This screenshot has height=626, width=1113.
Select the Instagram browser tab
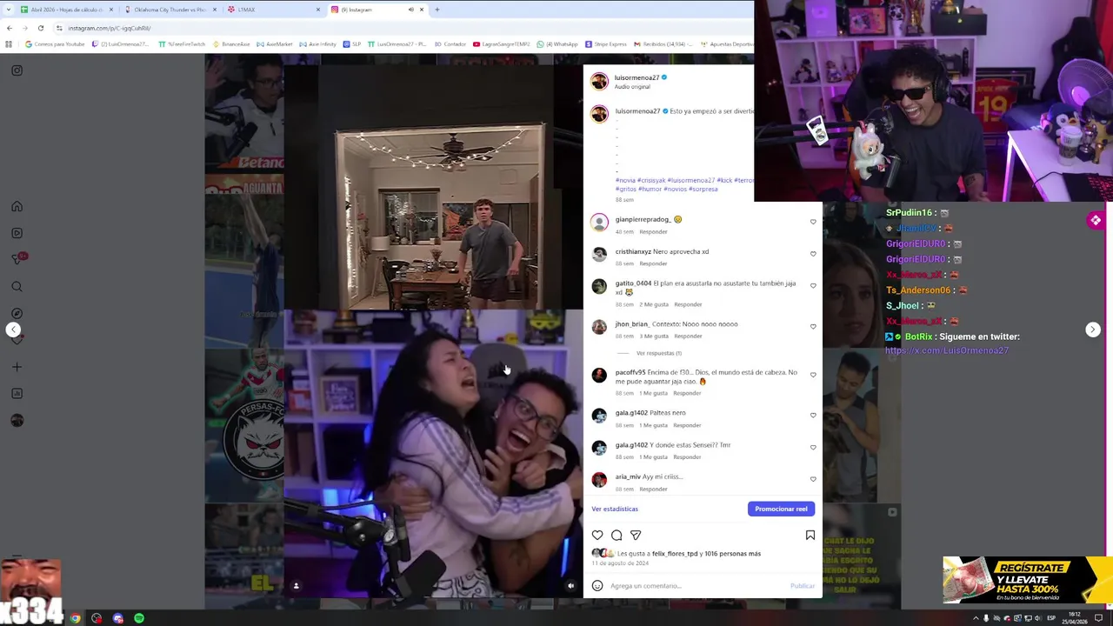[x=376, y=10]
